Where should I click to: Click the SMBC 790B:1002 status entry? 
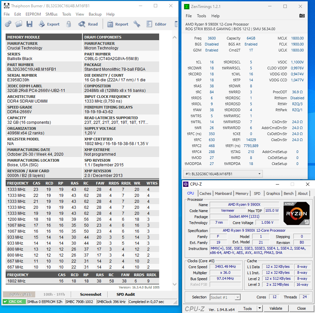click(79, 302)
